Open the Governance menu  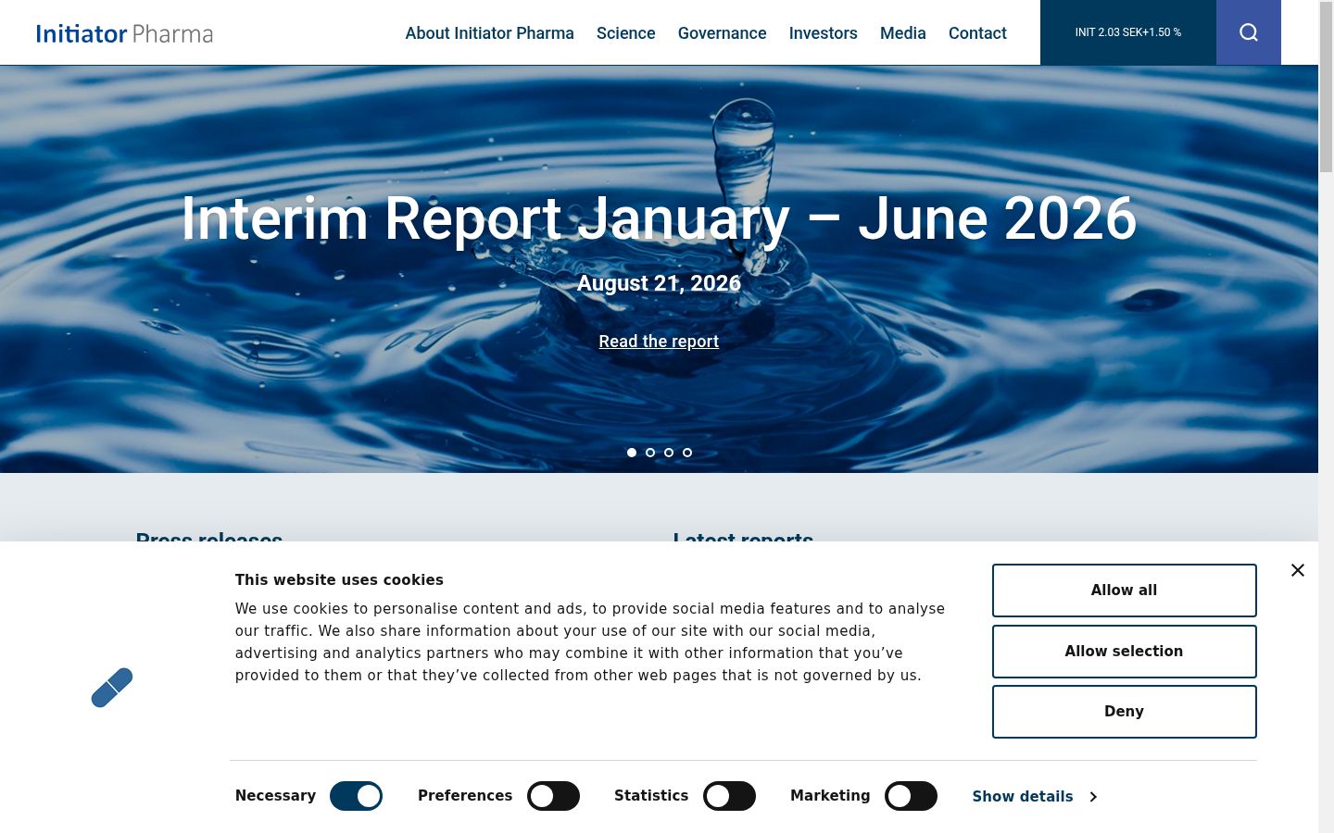pyautogui.click(x=722, y=33)
